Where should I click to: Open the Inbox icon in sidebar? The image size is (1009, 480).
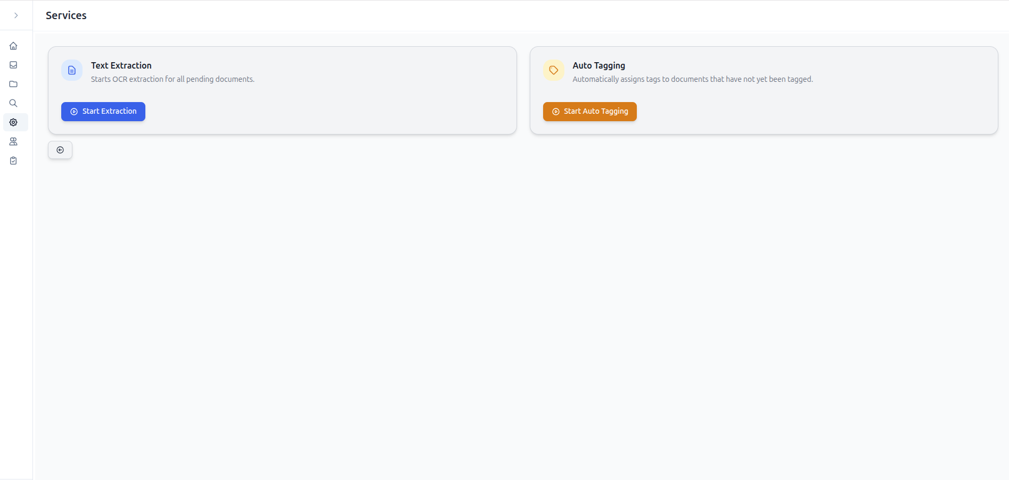click(13, 65)
